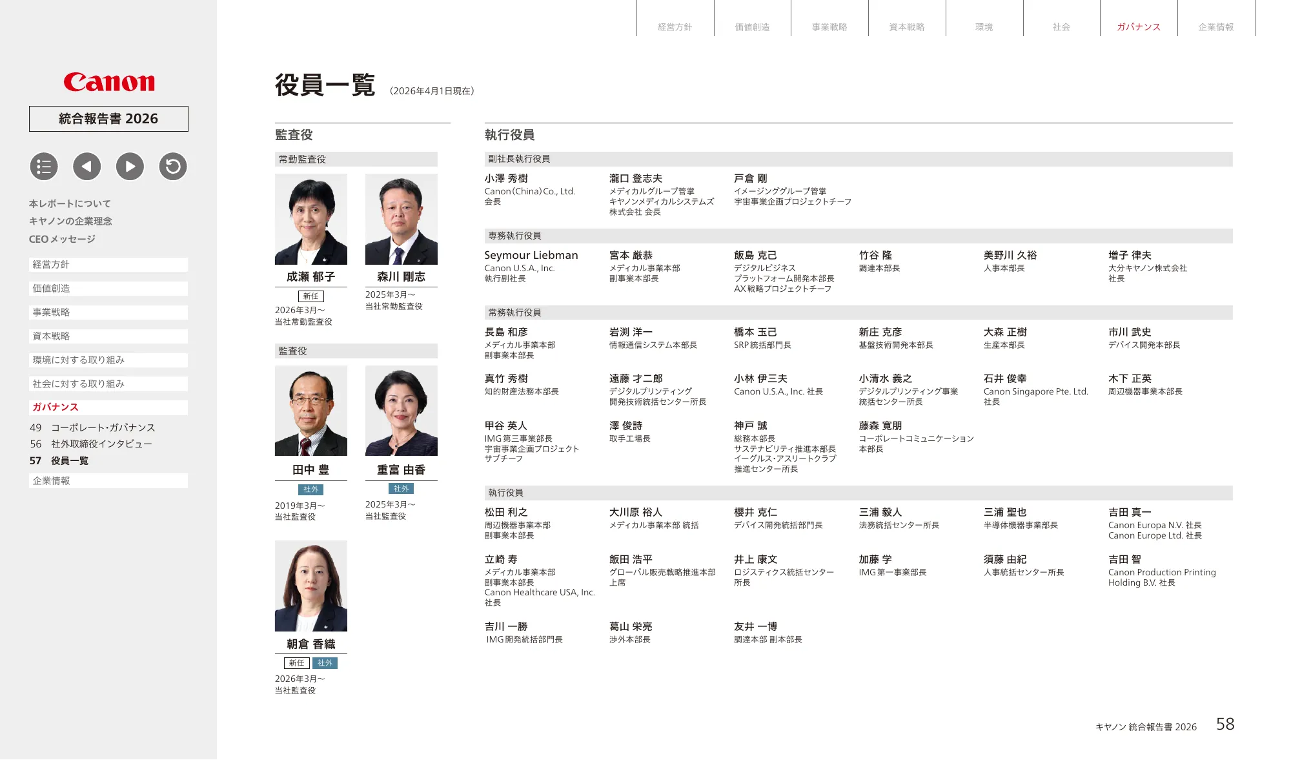1291x760 pixels.
Task: Click the 専務執行役員 section header
Action: 859,236
